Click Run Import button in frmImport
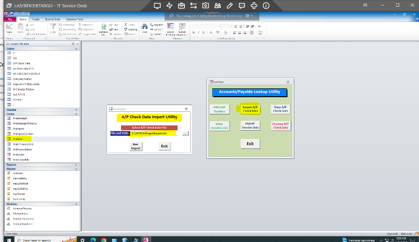 tap(136, 146)
